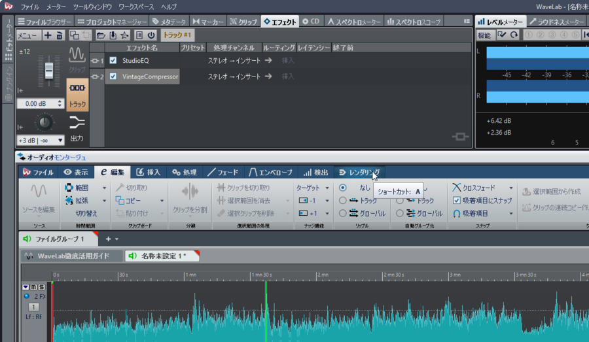Select トラック ripple radio button

(342, 201)
